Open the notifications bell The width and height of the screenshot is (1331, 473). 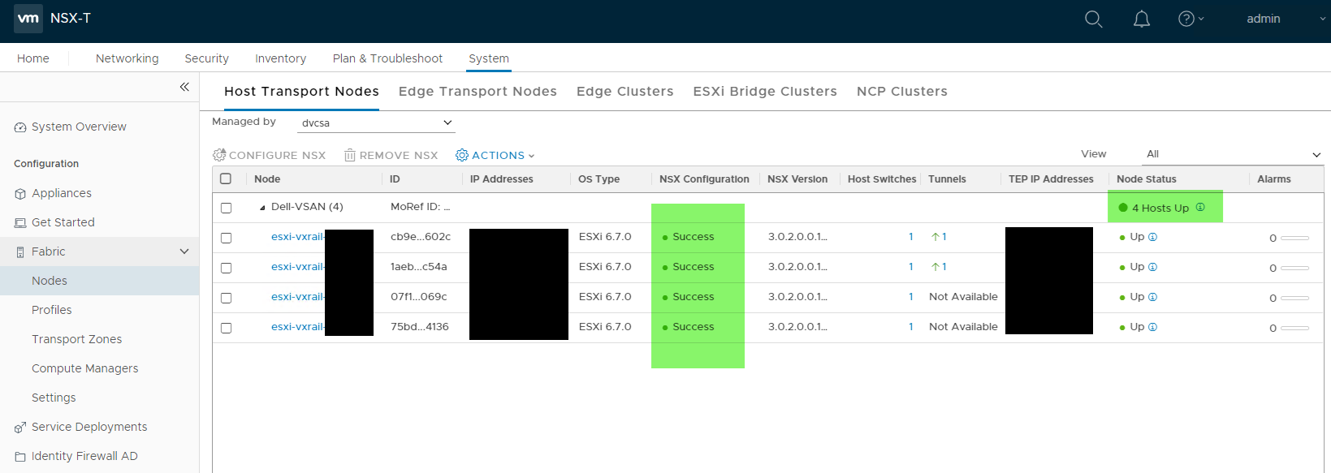tap(1142, 19)
